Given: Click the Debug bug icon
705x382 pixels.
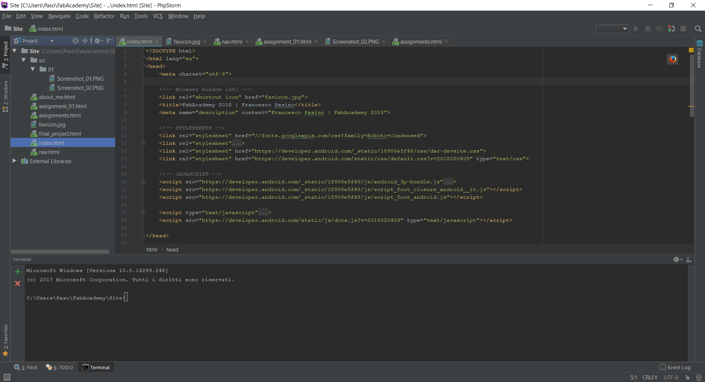Looking at the screenshot, I should (648, 29).
